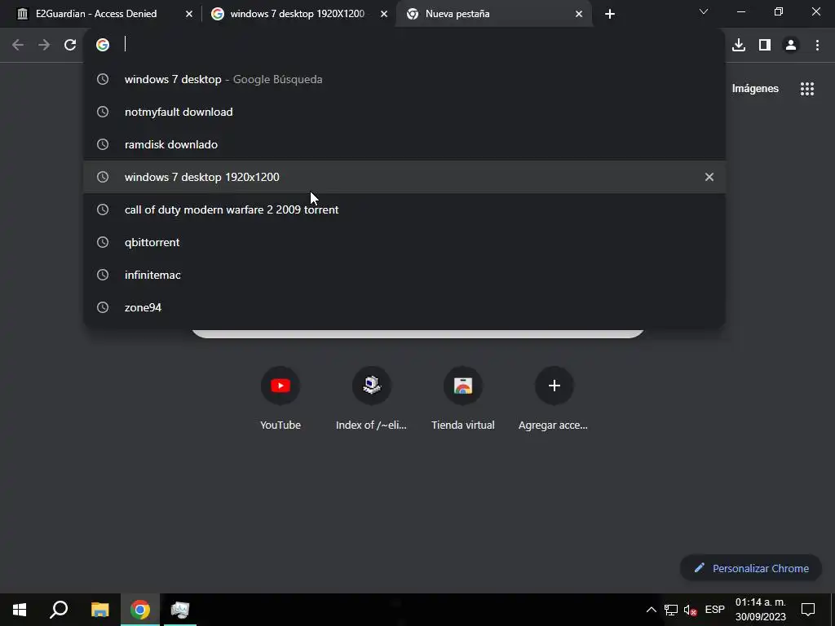
Task: Select suggestion zone94
Action: [x=404, y=307]
